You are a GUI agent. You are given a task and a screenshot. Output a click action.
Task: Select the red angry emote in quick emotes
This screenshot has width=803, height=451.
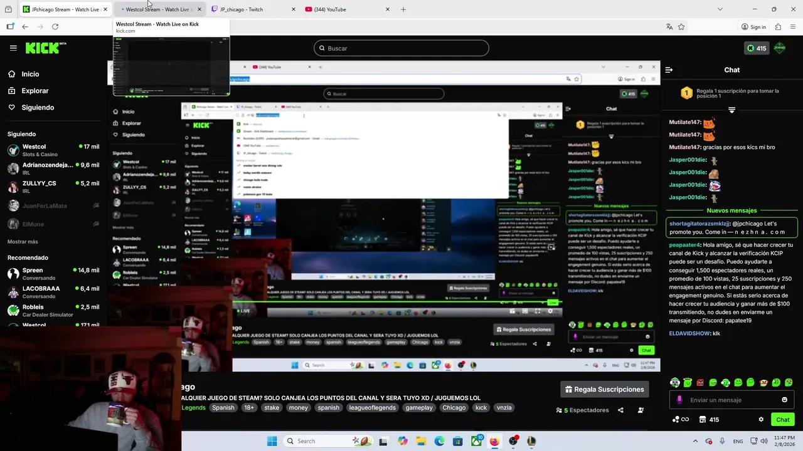[699, 382]
